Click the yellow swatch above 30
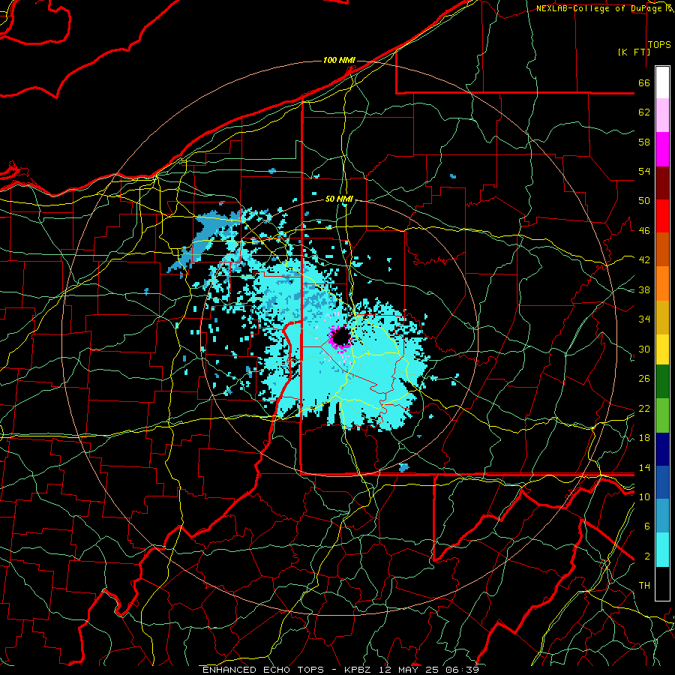The width and height of the screenshot is (675, 675). [662, 349]
